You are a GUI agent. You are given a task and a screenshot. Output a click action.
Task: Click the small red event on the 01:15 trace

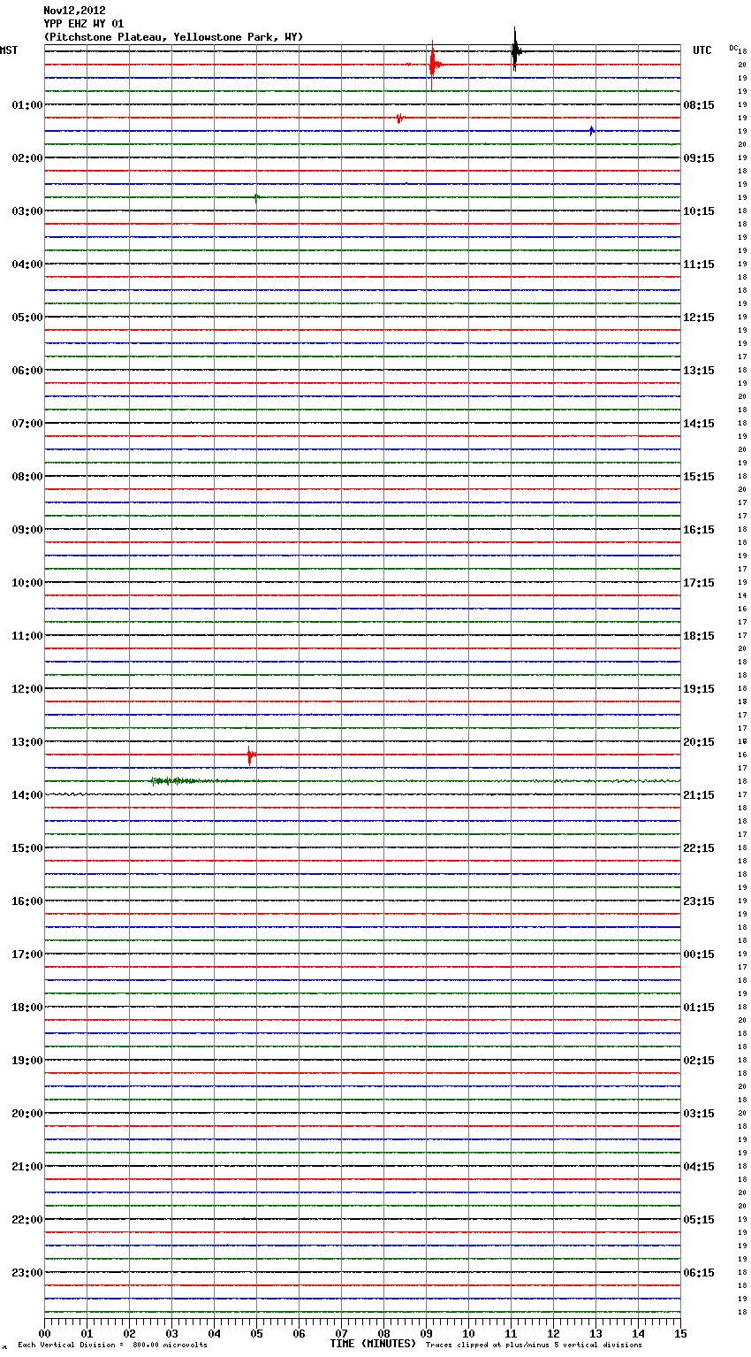tap(399, 118)
